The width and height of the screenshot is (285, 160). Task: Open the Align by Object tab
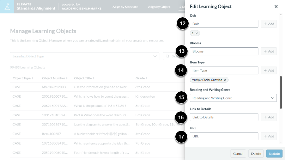click(x=159, y=7)
